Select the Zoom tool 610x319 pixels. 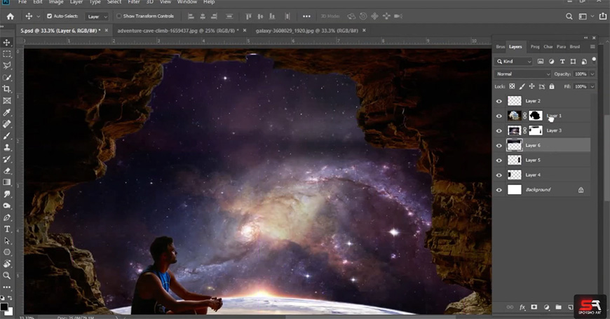point(6,276)
